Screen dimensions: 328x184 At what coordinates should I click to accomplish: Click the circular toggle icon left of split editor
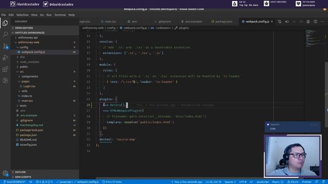[x=308, y=21]
